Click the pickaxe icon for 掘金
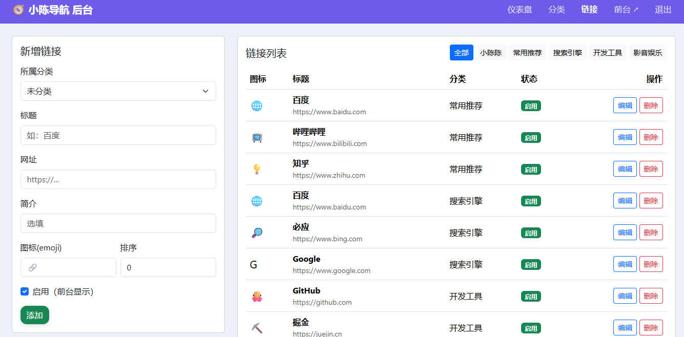The height and width of the screenshot is (337, 684). pyautogui.click(x=257, y=328)
